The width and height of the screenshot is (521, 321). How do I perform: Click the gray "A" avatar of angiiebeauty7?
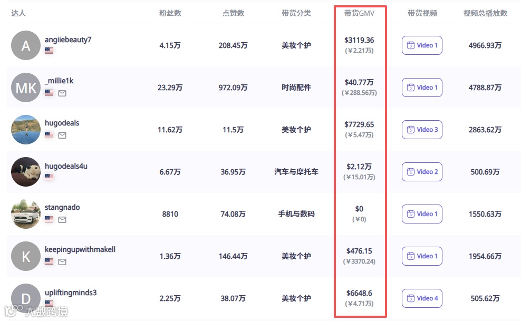coord(26,45)
